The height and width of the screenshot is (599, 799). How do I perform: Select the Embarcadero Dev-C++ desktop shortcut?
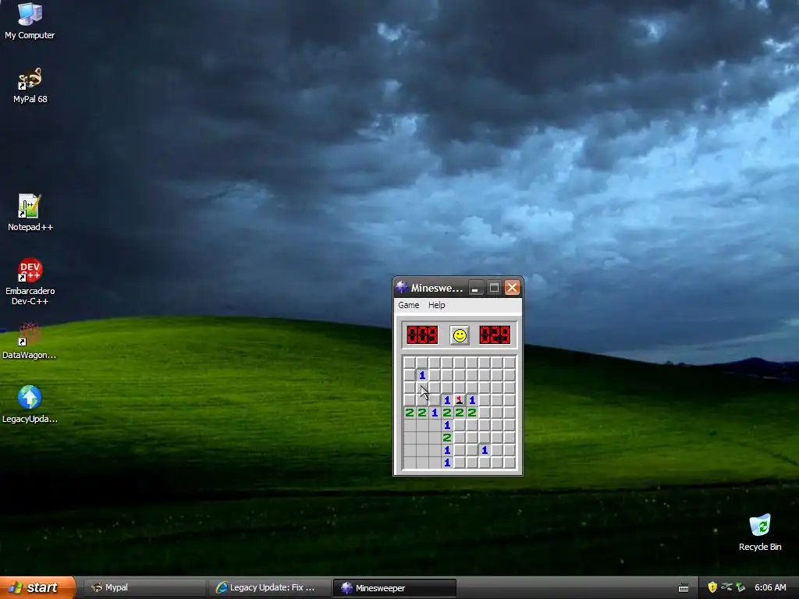click(x=30, y=282)
